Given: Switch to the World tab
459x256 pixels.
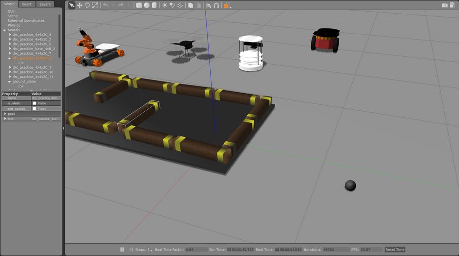Looking at the screenshot, I should pyautogui.click(x=9, y=4).
